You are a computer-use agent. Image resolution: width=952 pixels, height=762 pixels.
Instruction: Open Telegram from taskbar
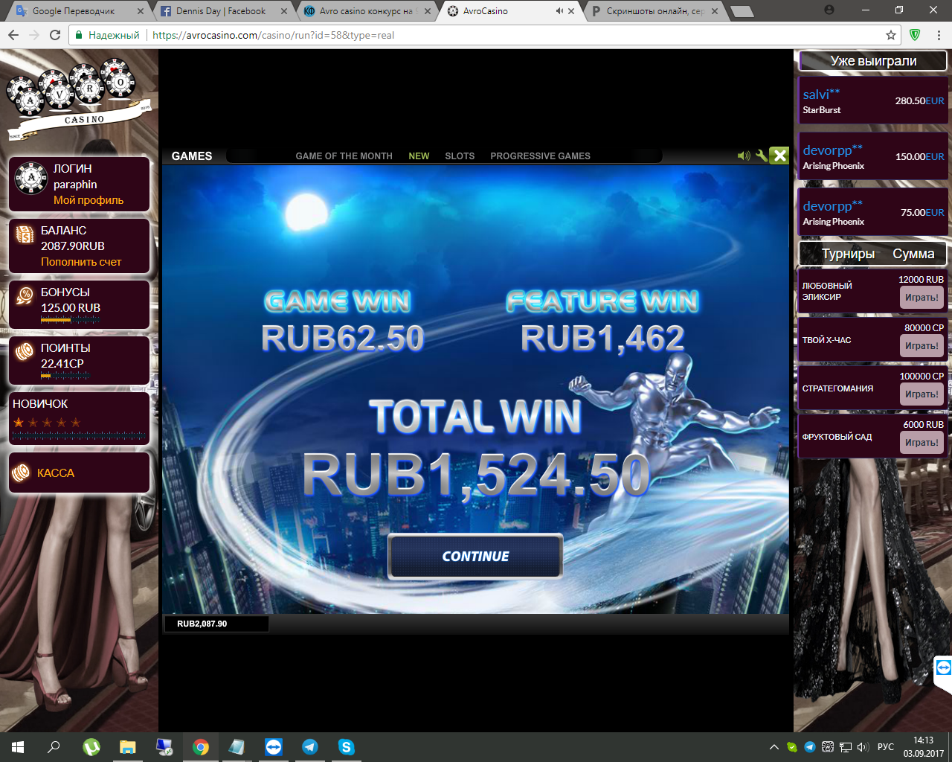click(x=310, y=747)
